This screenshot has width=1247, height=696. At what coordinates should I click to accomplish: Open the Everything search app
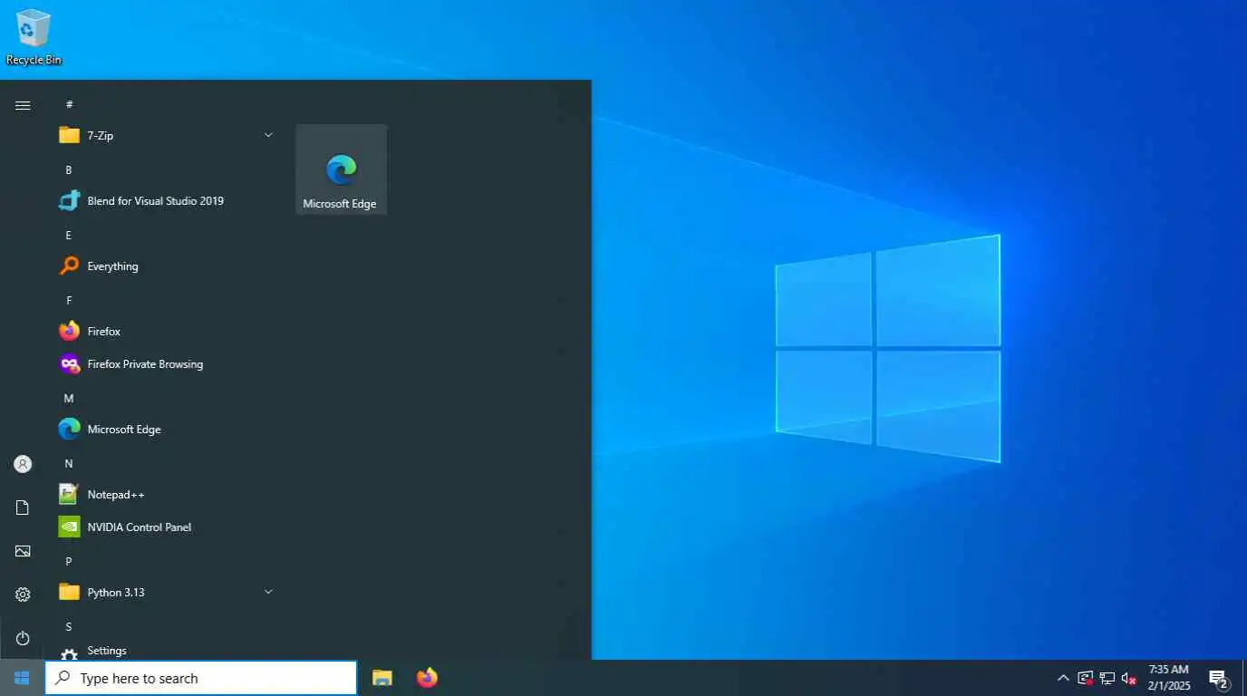(x=168, y=266)
